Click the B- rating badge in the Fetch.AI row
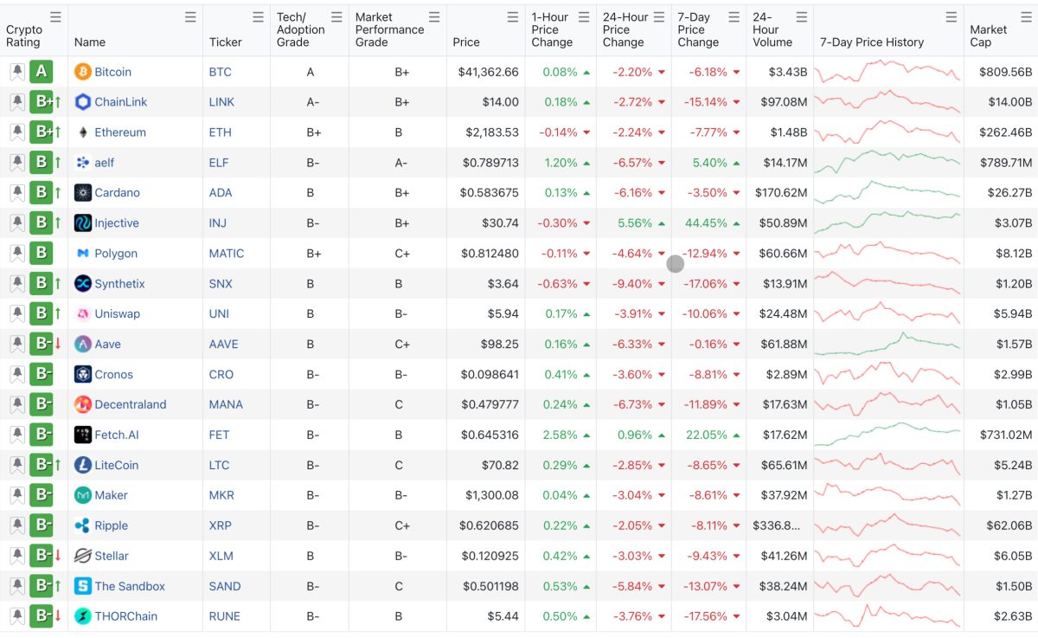This screenshot has width=1038, height=638. 42,435
